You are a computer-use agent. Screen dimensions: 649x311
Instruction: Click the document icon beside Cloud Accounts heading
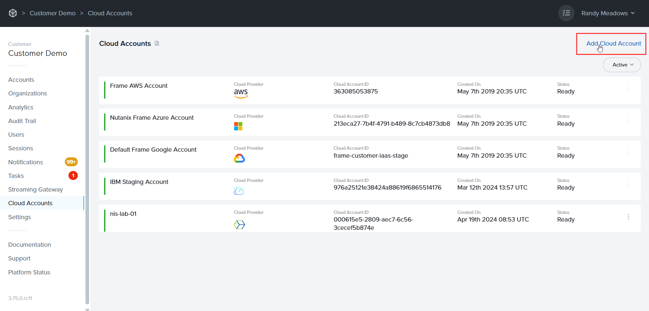click(x=157, y=43)
